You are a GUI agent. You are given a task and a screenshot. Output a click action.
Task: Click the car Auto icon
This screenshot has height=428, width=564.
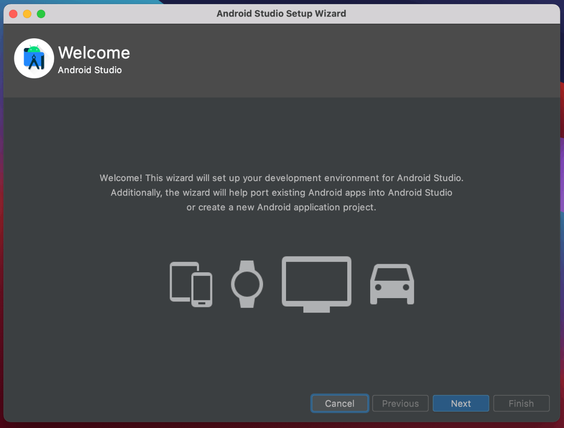[x=392, y=284]
